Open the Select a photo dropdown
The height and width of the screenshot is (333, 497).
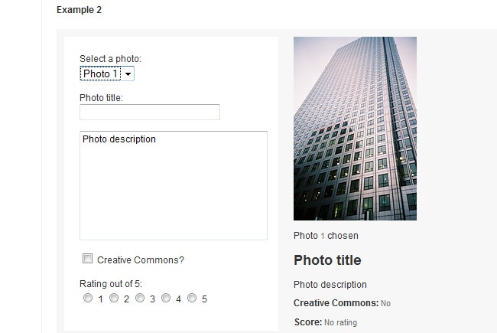(x=107, y=73)
